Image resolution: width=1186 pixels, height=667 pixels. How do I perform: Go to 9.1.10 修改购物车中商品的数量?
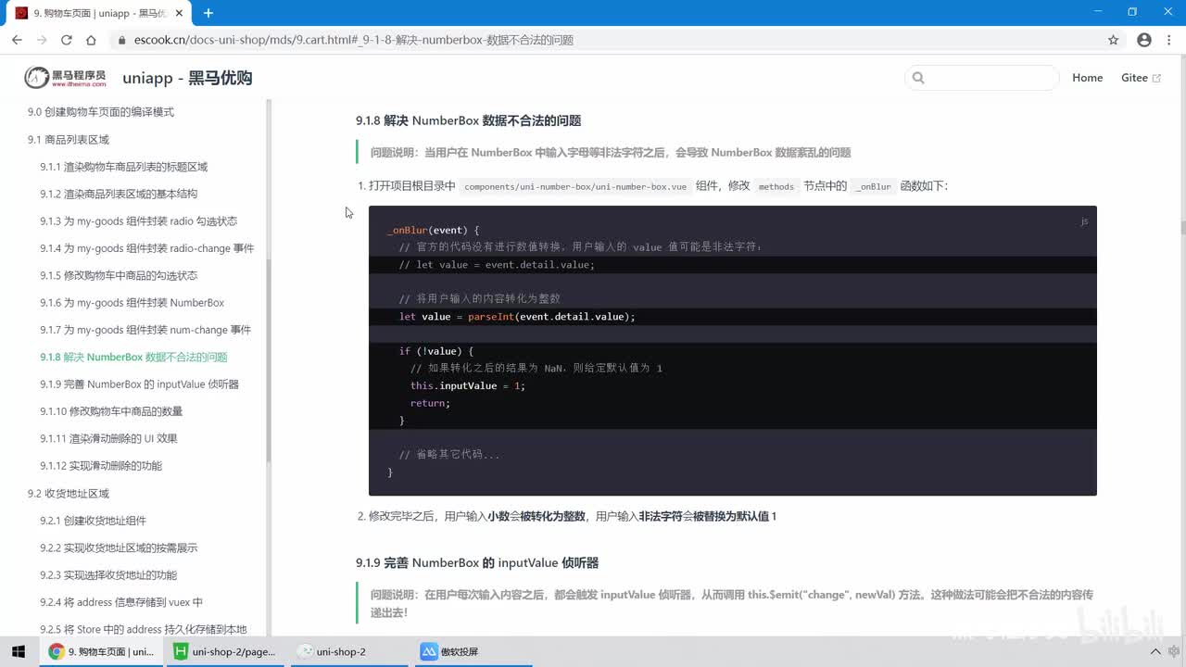(x=111, y=411)
